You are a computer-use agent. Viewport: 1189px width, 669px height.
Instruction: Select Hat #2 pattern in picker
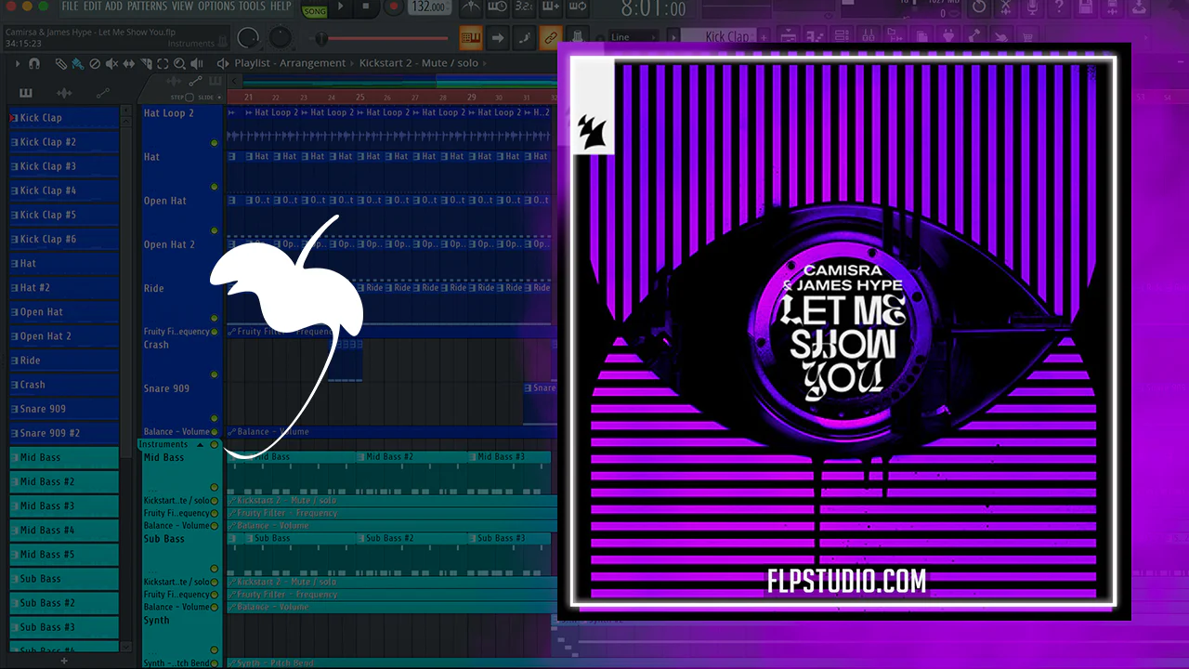(64, 288)
